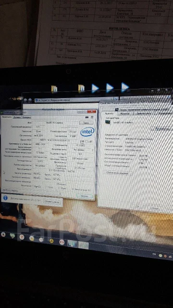Click the list all modes button
This screenshot has height=308, width=173.
(x=117, y=173)
